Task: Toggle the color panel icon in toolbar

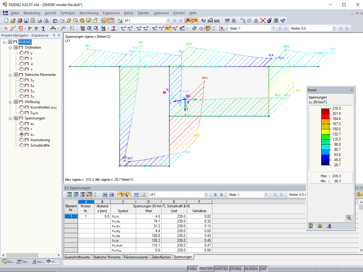Action: tap(208, 28)
